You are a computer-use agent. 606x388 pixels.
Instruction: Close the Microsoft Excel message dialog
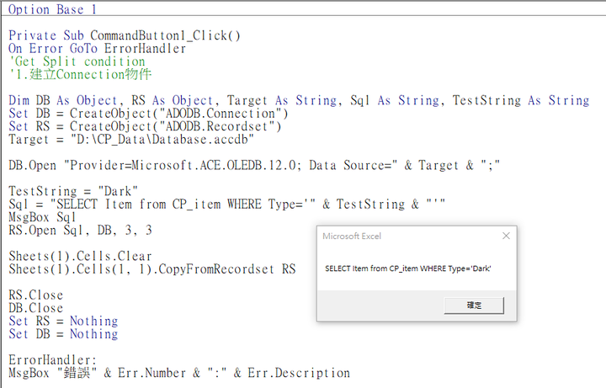click(506, 236)
